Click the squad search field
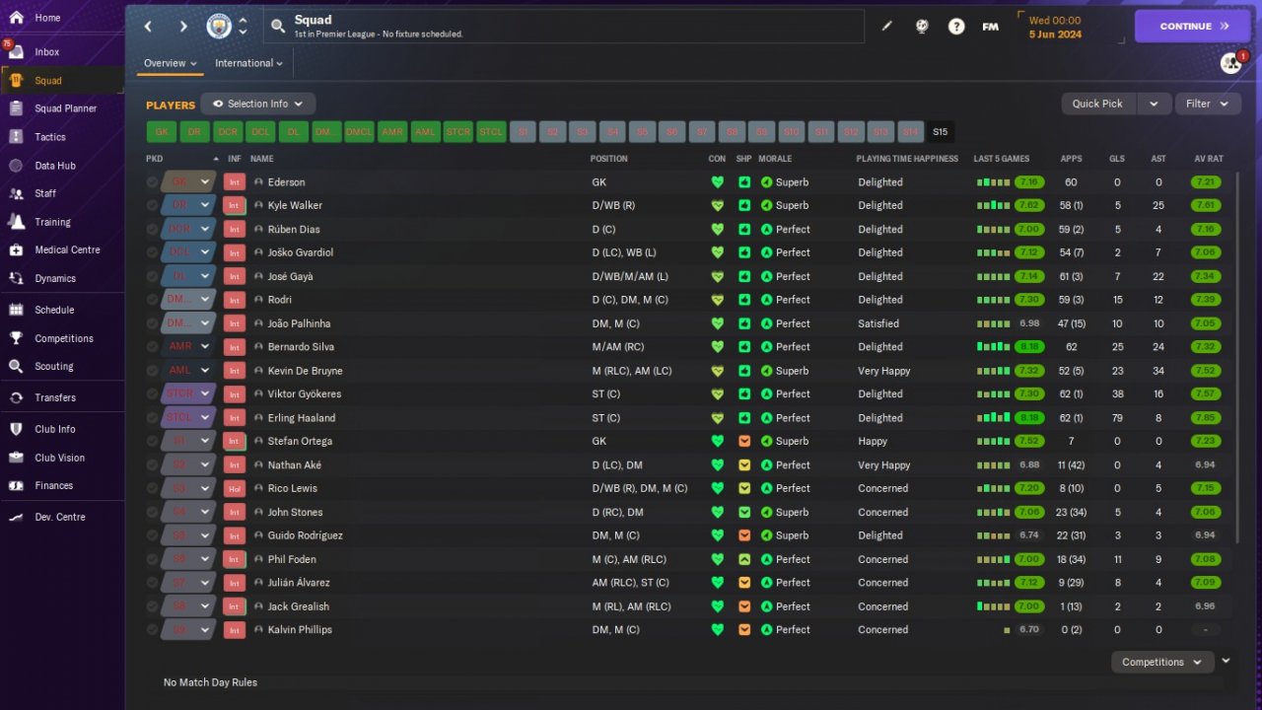1262x710 pixels. [x=563, y=27]
